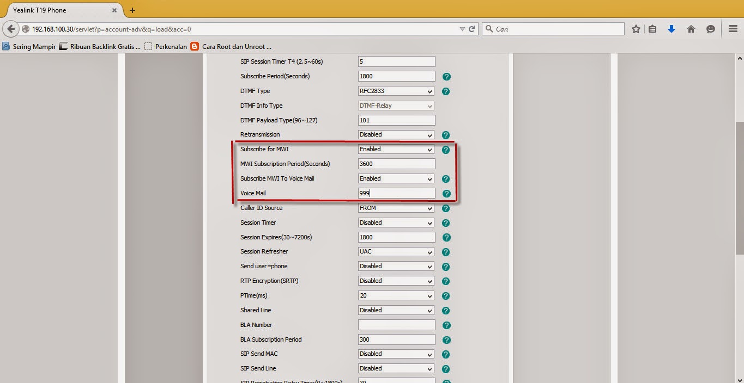Click the MWI Subscription Period field
Viewport: 744px width, 383px height.
click(397, 164)
